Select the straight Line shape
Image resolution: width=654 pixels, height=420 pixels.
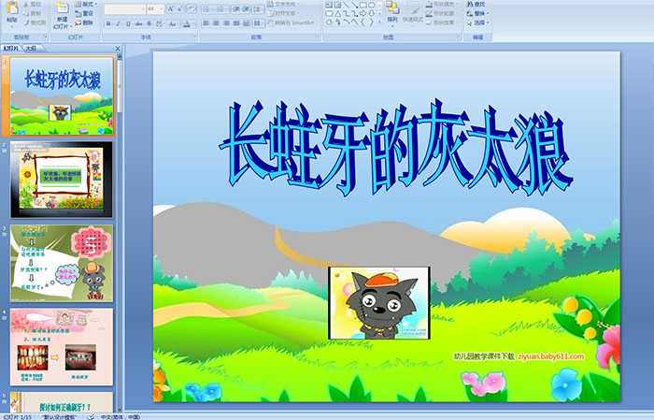coord(346,5)
